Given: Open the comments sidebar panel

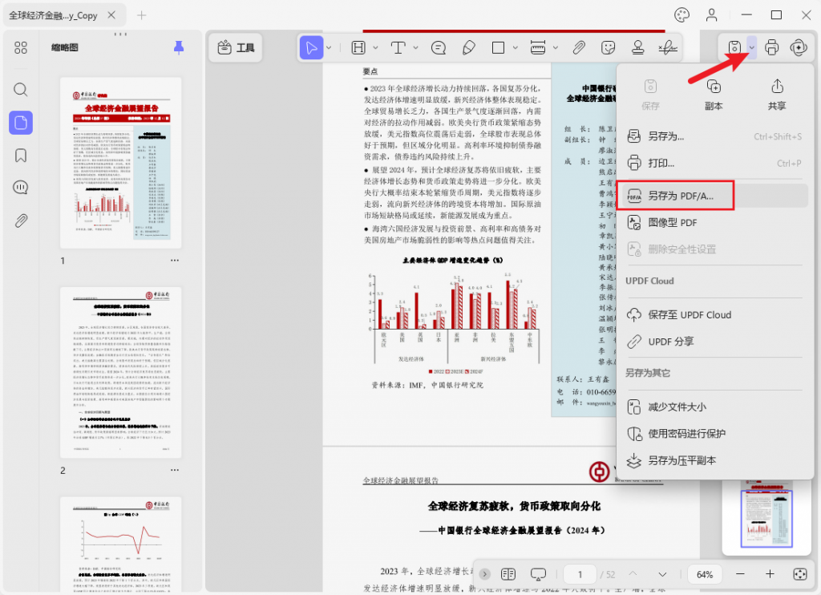Looking at the screenshot, I should pyautogui.click(x=20, y=188).
